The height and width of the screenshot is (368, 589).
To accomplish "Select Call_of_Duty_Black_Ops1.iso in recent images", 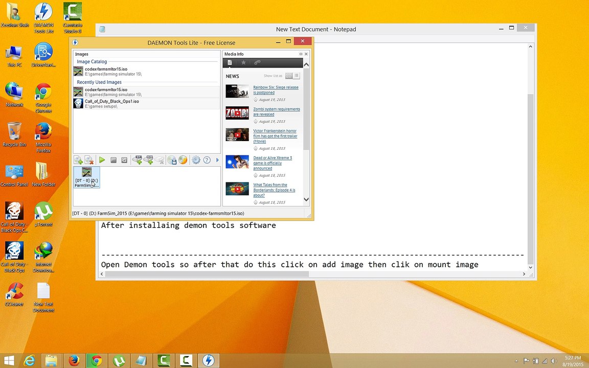I will click(111, 102).
